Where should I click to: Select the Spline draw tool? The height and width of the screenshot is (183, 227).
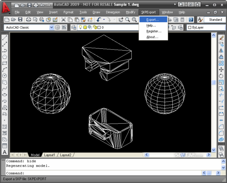(5, 88)
